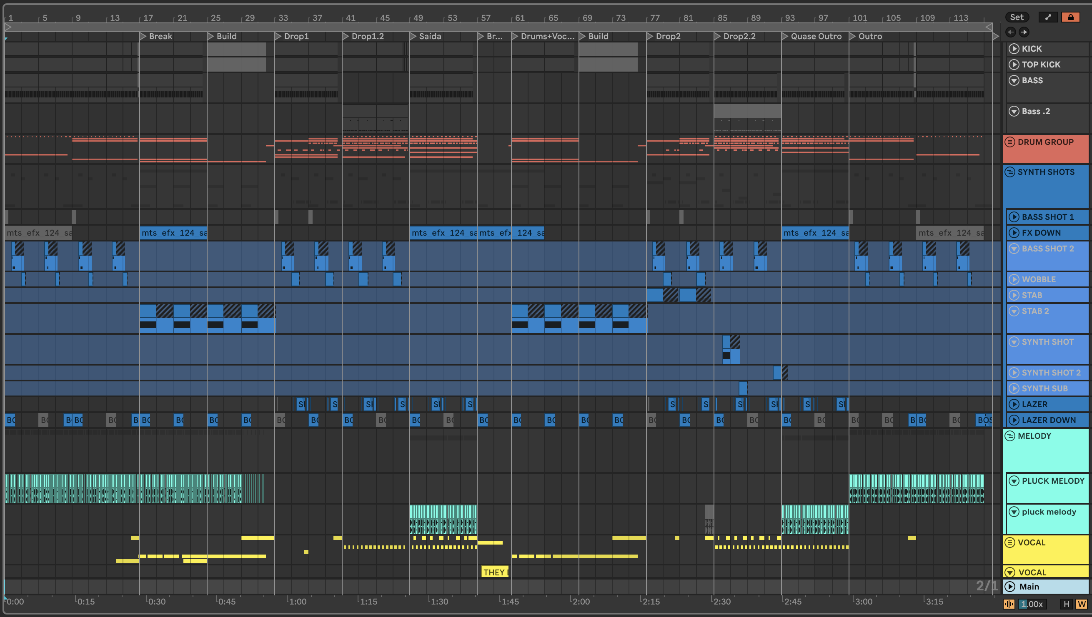Collapse the MELODY group icon
The image size is (1092, 617).
click(1010, 436)
